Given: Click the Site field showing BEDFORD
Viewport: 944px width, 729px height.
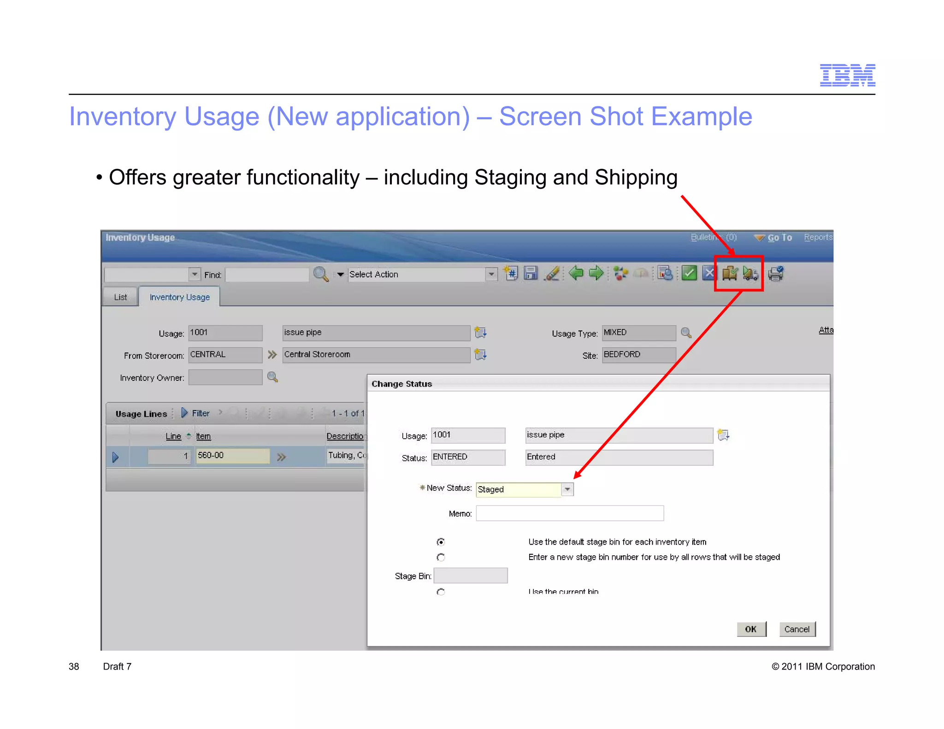Looking at the screenshot, I should coord(639,355).
